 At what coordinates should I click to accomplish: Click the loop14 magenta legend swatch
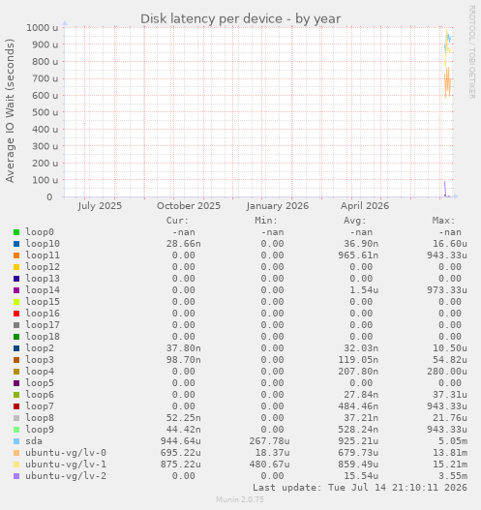16,290
